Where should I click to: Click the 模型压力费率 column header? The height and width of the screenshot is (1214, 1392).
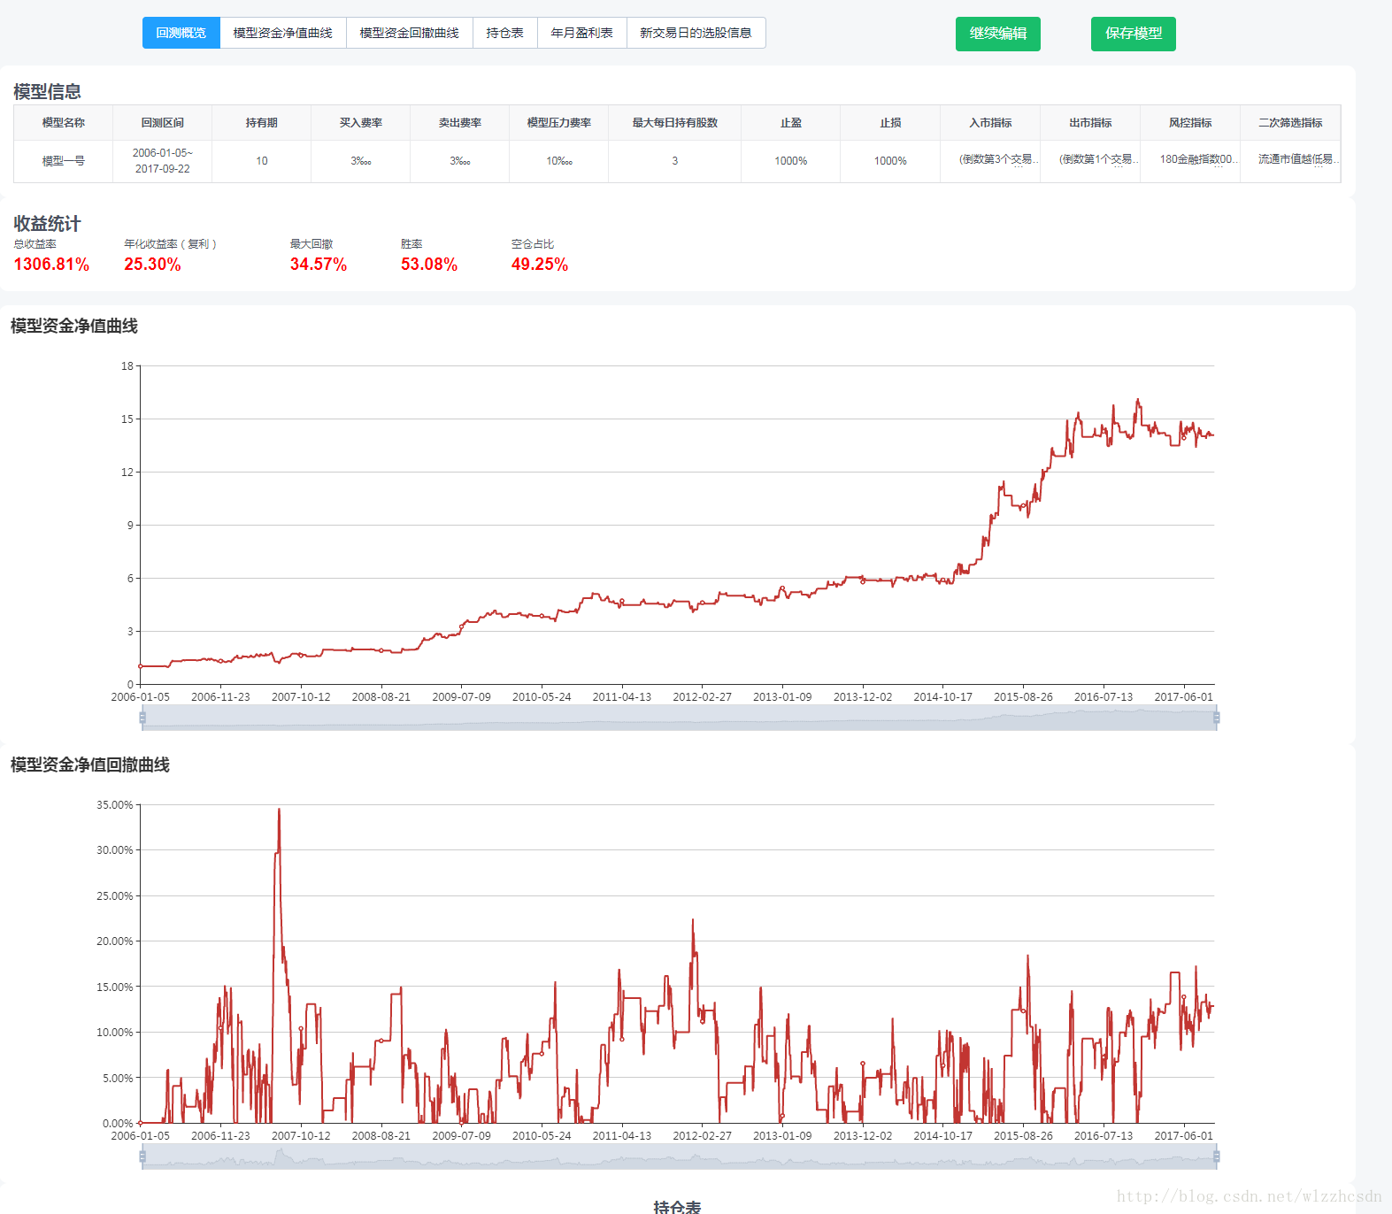559,123
